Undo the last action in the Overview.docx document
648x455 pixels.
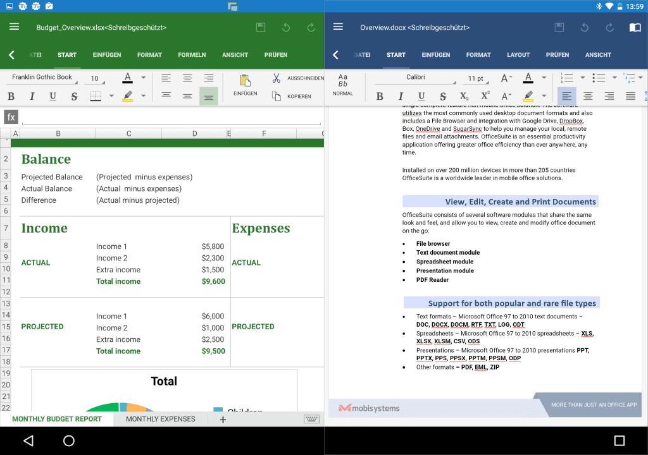pyautogui.click(x=584, y=27)
